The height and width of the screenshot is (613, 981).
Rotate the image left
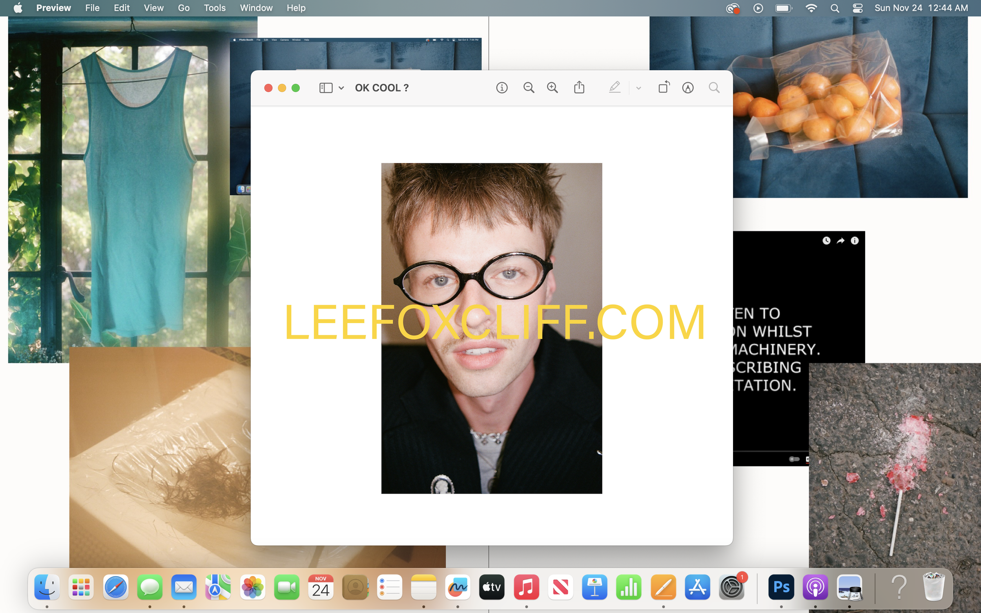click(x=664, y=87)
